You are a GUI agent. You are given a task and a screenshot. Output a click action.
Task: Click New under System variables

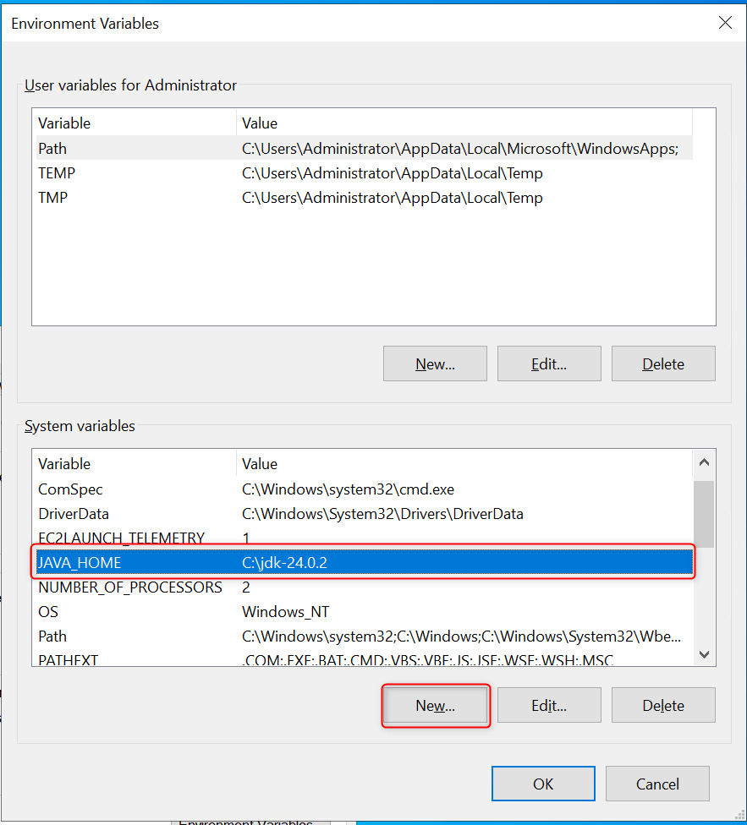coord(435,705)
